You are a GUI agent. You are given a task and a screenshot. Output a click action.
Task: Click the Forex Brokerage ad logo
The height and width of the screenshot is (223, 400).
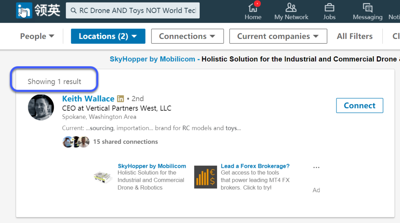(x=206, y=177)
